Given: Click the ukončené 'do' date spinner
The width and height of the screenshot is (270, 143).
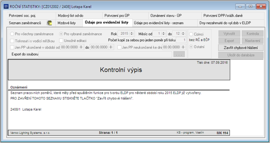Looking at the screenshot, I should coord(111,47).
